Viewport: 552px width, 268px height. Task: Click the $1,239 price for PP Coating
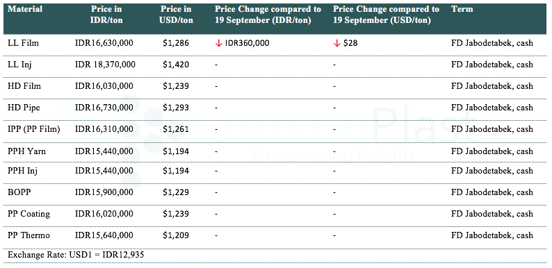pos(176,214)
